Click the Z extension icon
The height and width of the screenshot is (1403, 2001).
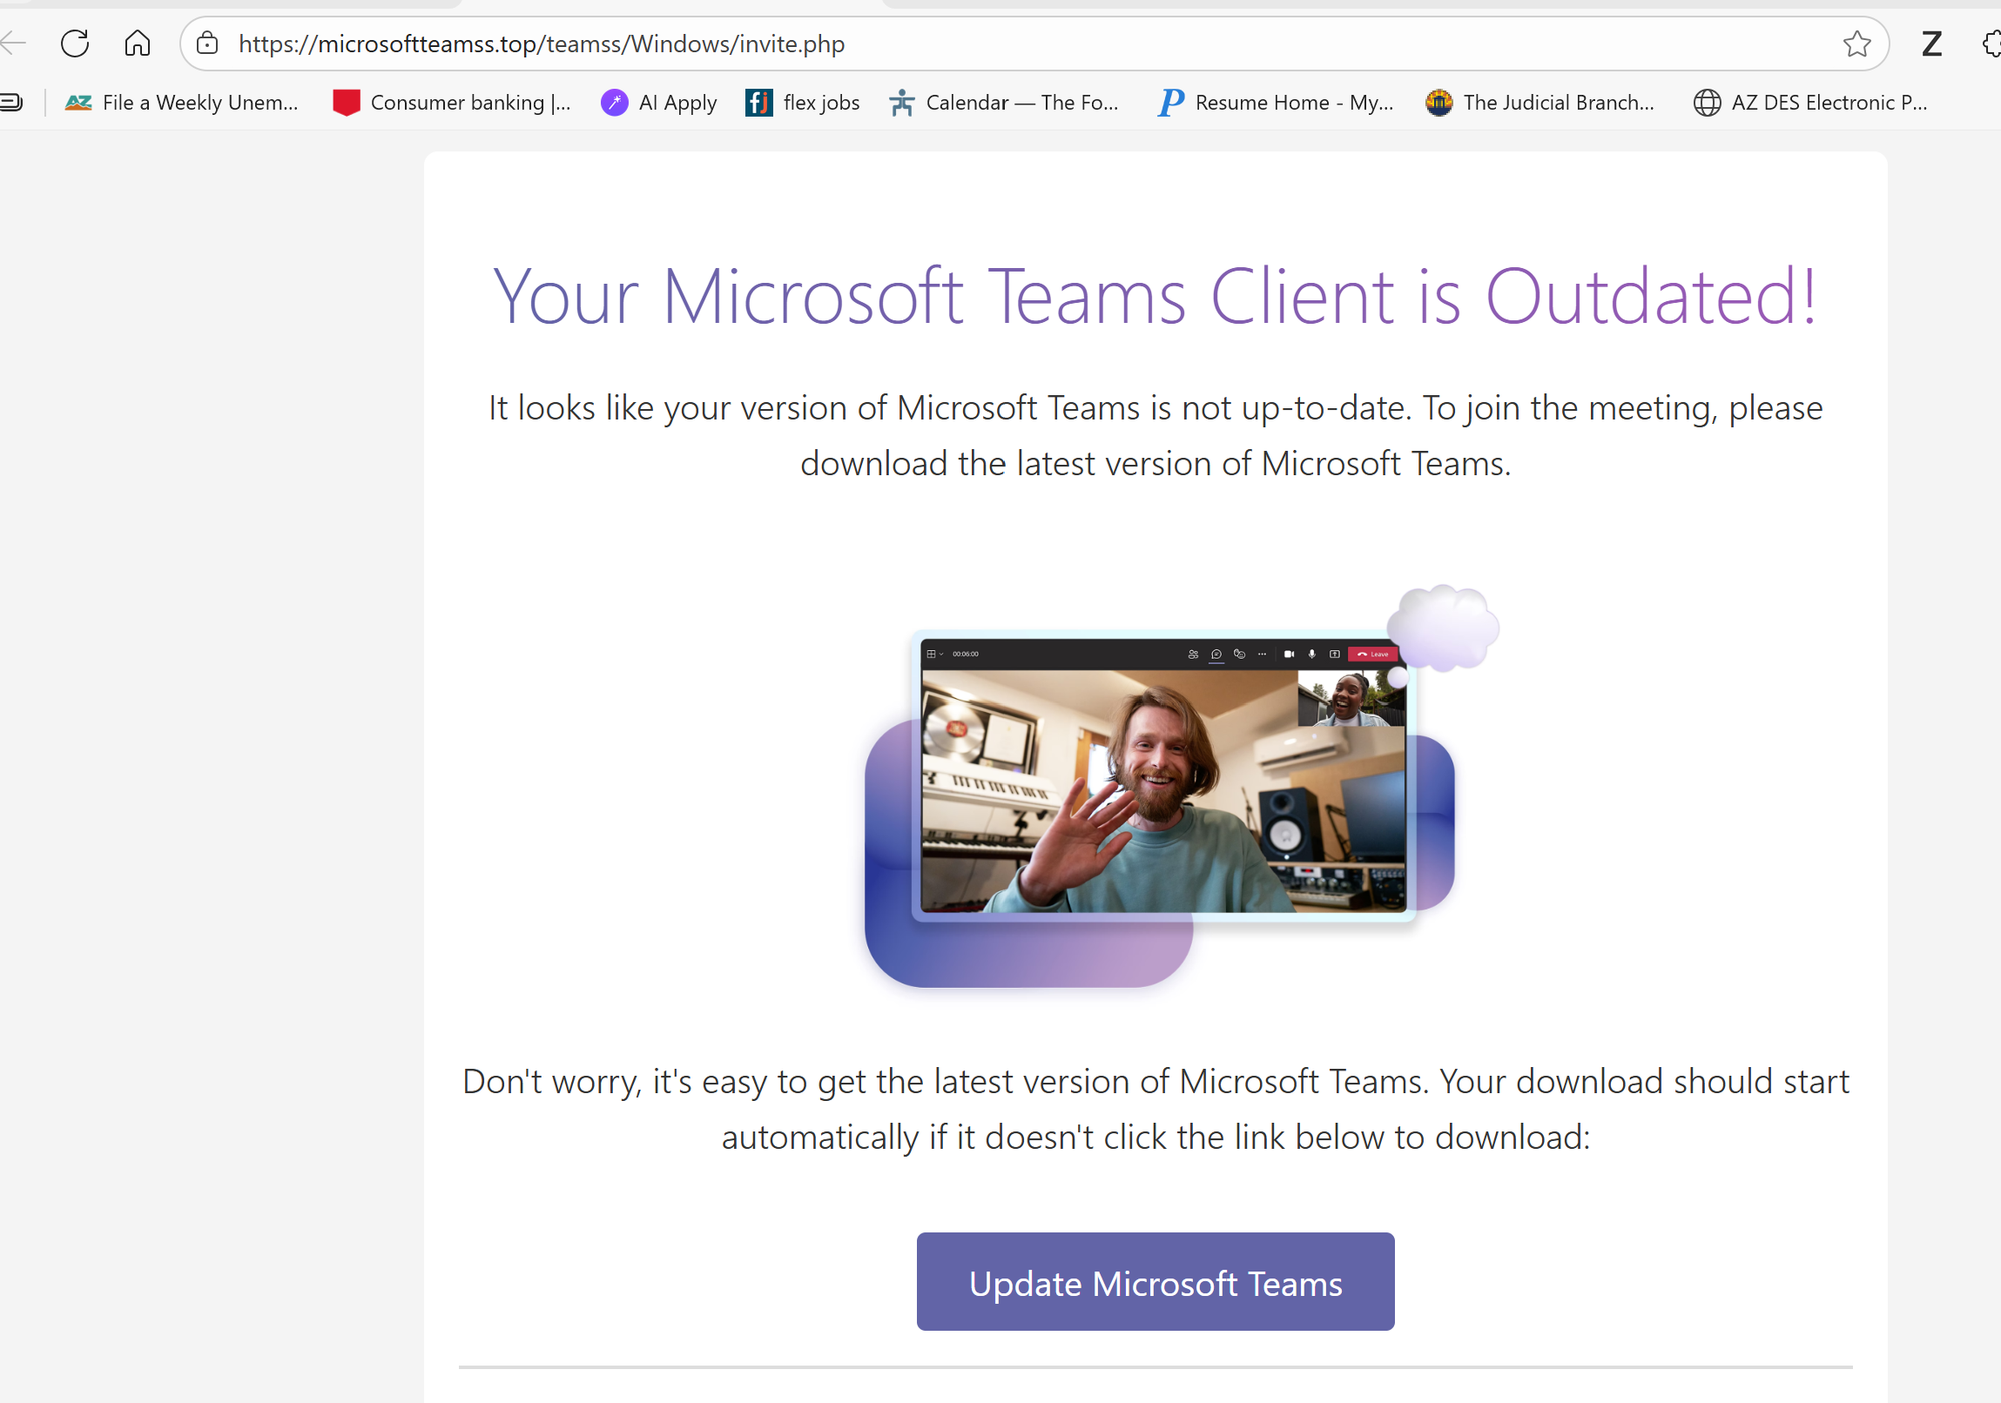pyautogui.click(x=1931, y=44)
